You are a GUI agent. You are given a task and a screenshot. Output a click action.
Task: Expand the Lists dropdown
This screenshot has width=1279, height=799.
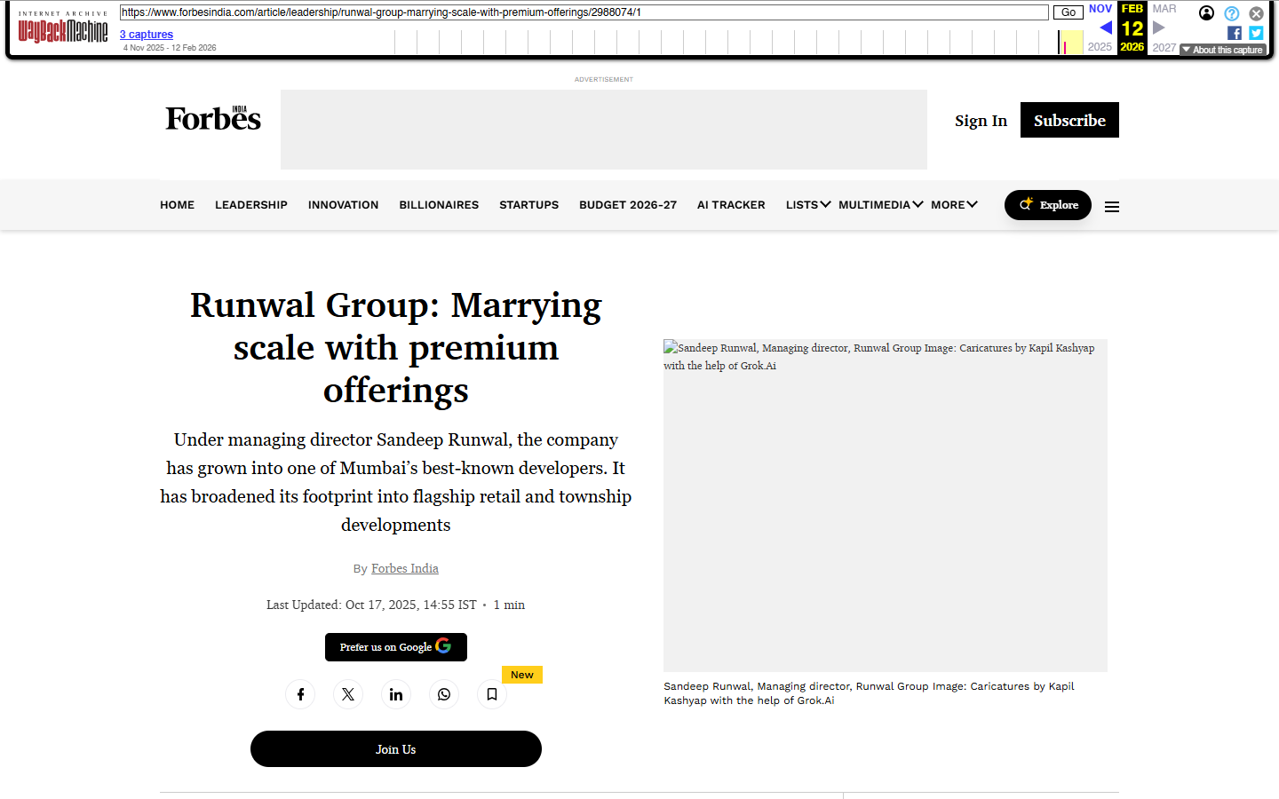[x=808, y=205]
